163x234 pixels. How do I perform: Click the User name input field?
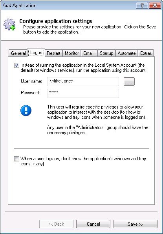83,81
